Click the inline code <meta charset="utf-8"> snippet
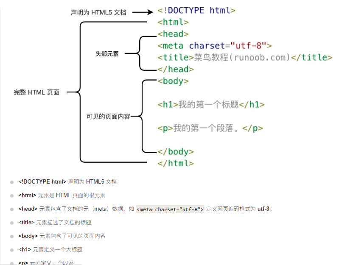Screen dimensions: 342x265 coord(170,209)
